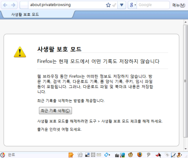Image resolution: width=188 pixels, height=158 pixels.
Task: Click the about:privatebrowsing address field
Action: click(67, 5)
